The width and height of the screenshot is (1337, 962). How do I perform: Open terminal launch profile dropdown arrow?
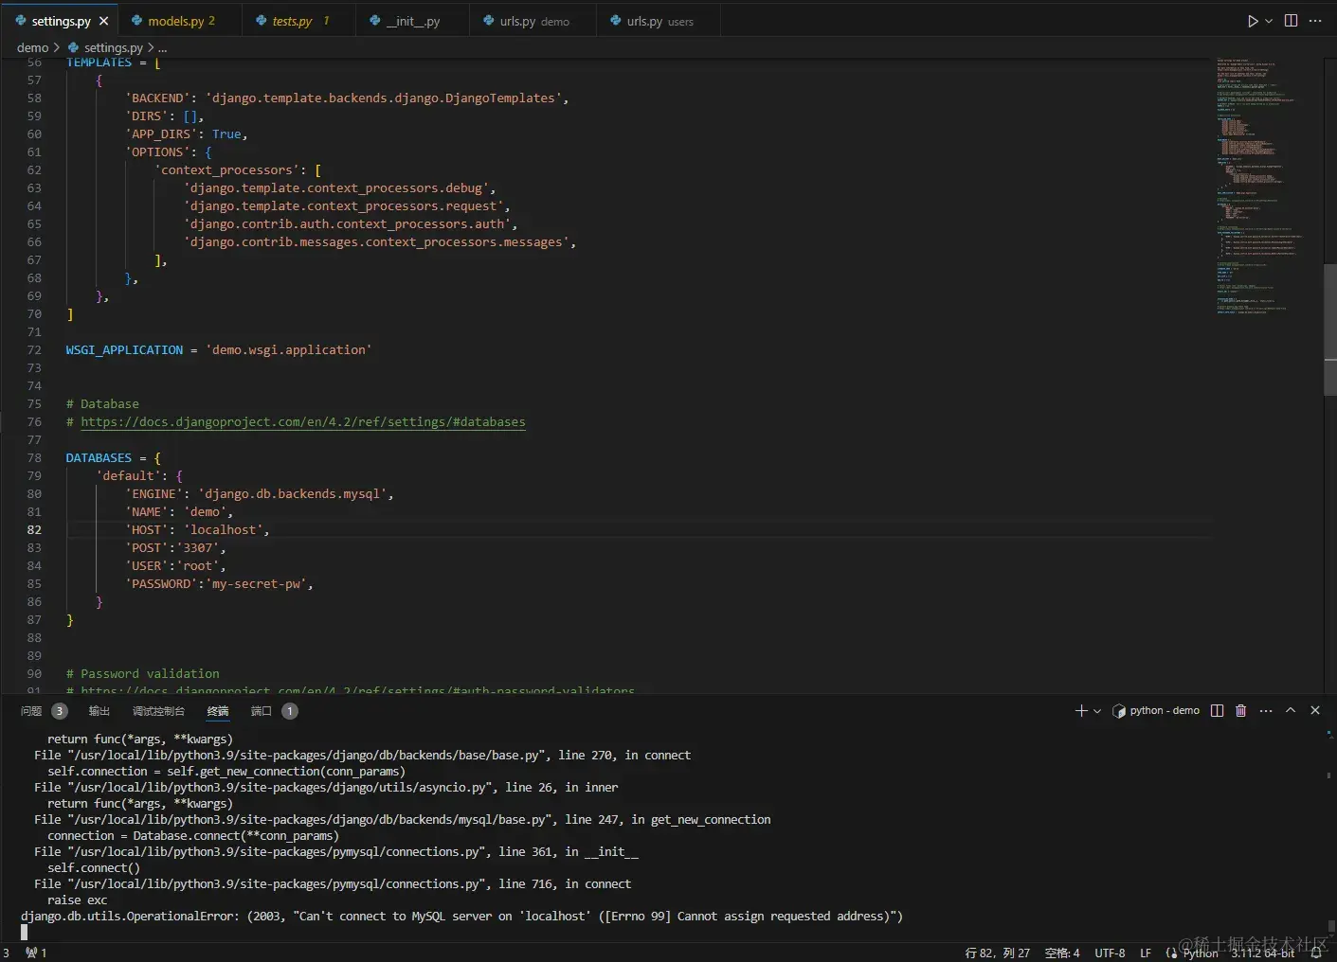1097,710
